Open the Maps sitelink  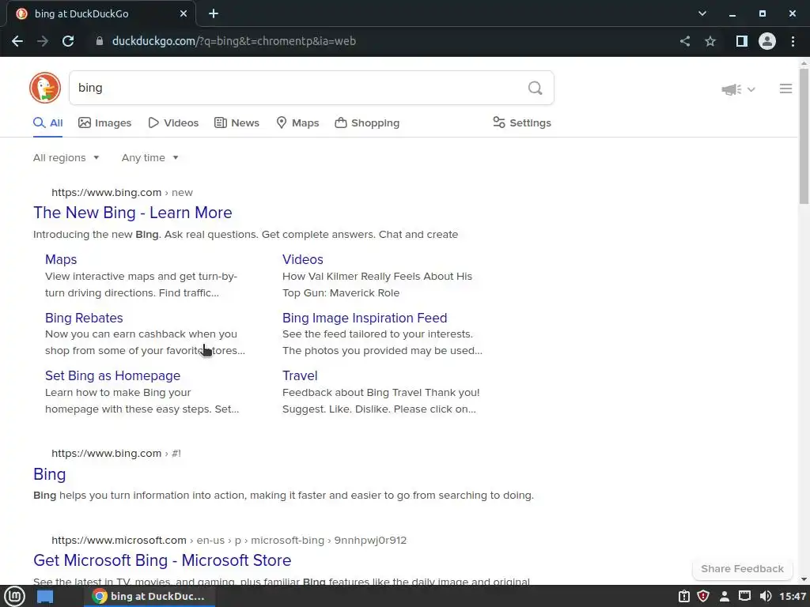tap(61, 259)
